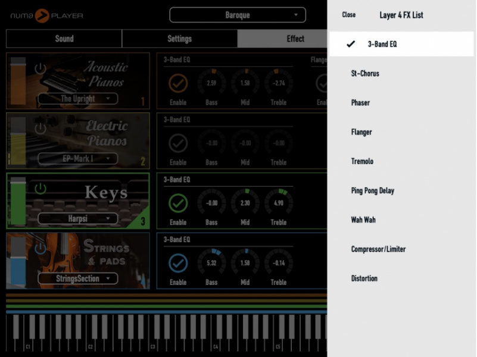The image size is (477, 357).
Task: Click the Treble knob of Keys layer EQ
Action: (279, 202)
